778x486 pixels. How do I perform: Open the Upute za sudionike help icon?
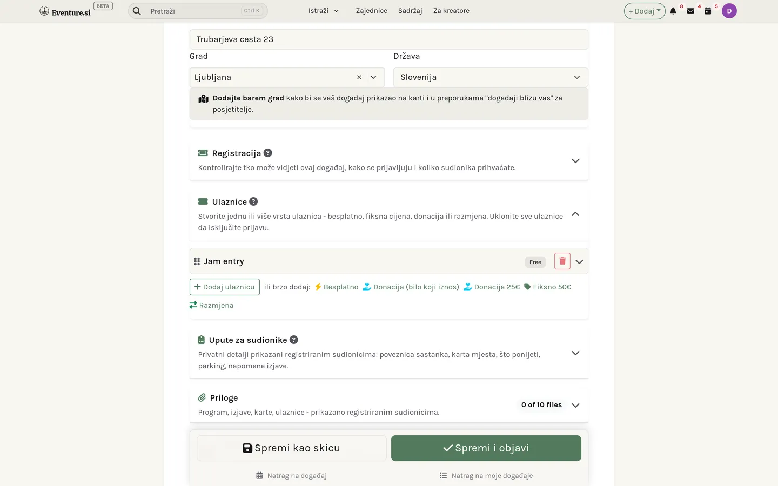(x=294, y=340)
